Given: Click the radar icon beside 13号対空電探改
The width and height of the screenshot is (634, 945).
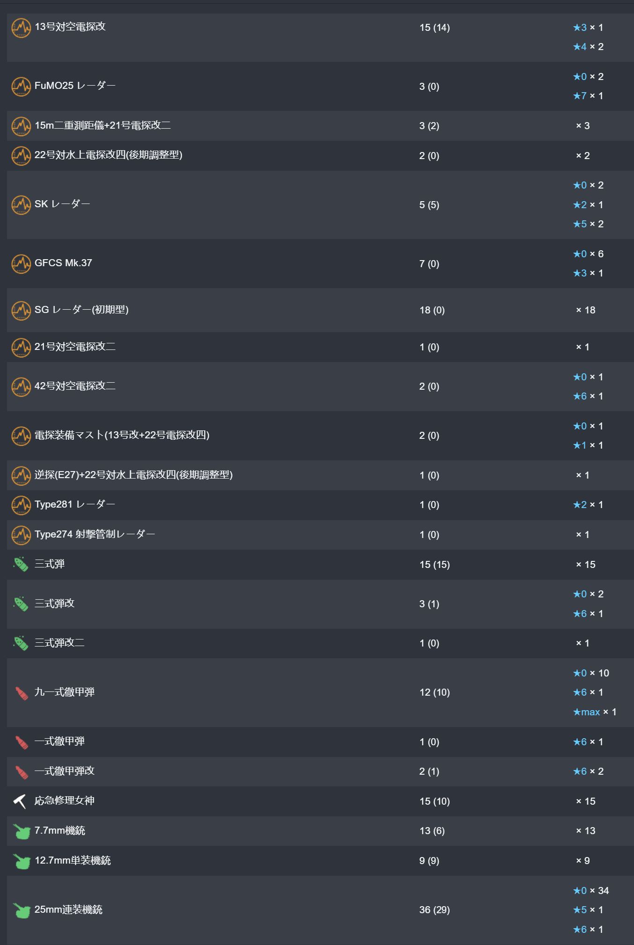Looking at the screenshot, I should (21, 28).
